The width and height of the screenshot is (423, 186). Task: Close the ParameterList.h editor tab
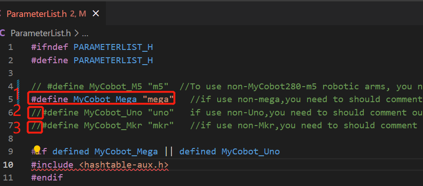(x=96, y=14)
